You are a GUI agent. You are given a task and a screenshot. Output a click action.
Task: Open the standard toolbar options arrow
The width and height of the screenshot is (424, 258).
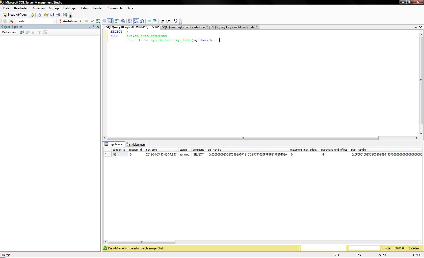(70, 16)
